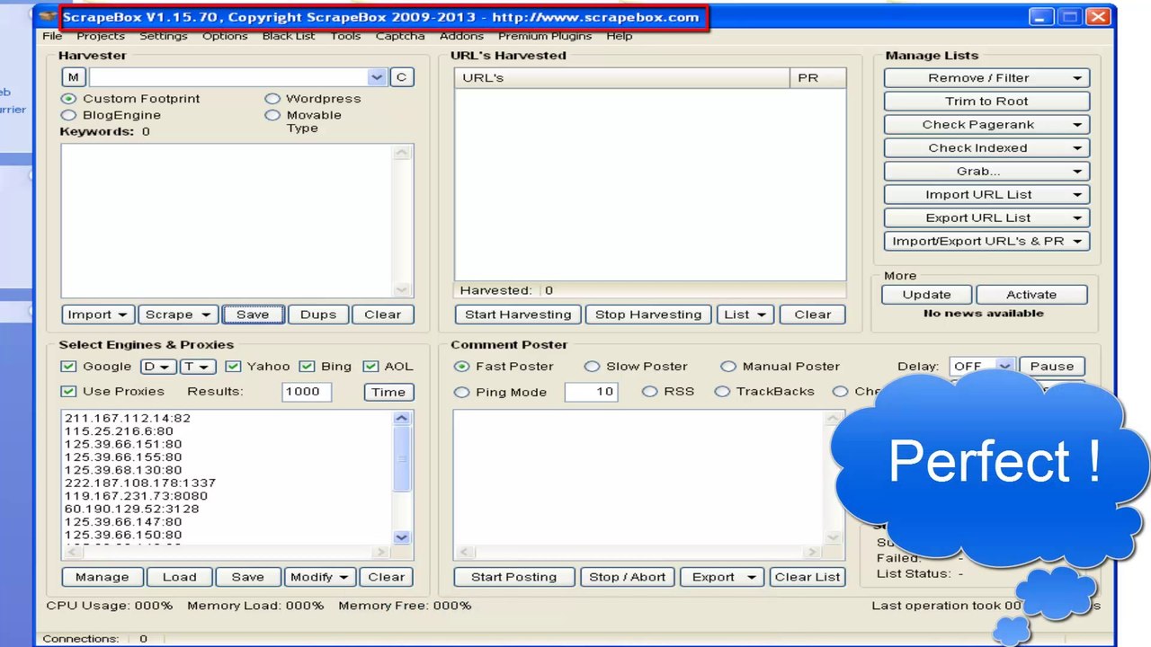Open the Black List menu

(289, 36)
